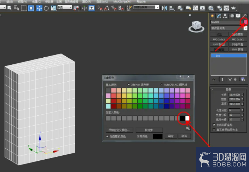Click the Use Pivot Point Center icon
249x172 pixels.
tap(76, 8)
